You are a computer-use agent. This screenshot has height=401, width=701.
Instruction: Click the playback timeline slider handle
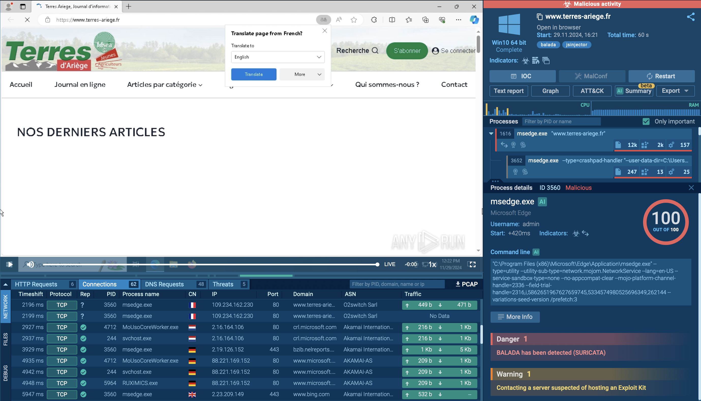coord(377,264)
